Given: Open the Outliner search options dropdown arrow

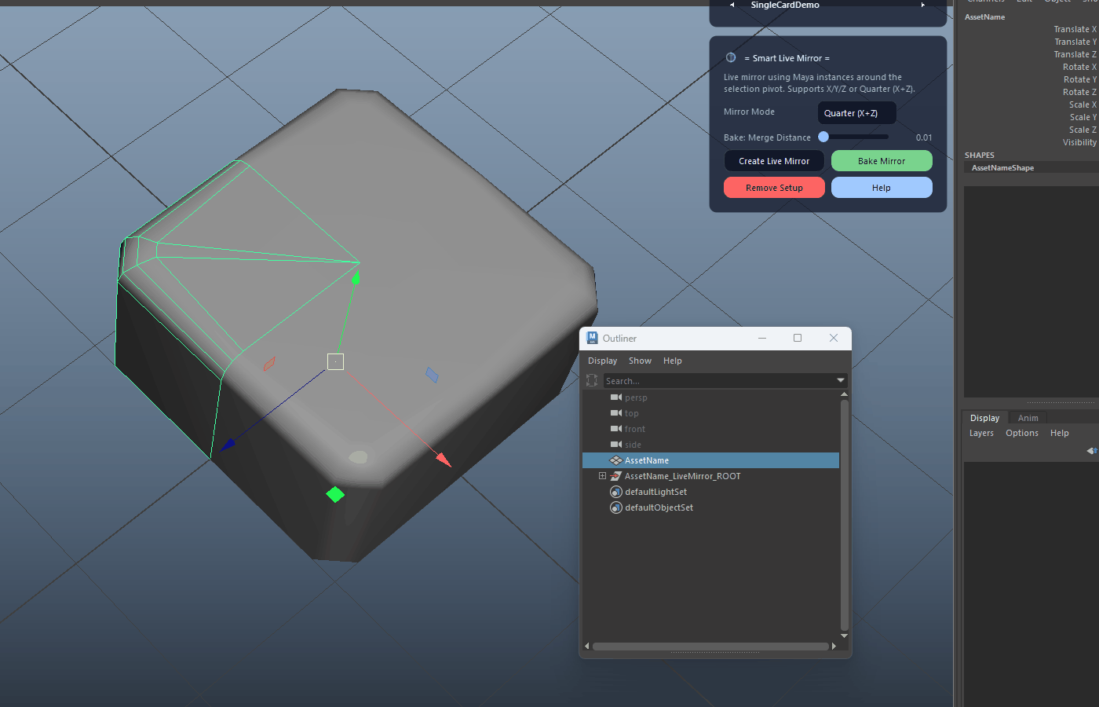Looking at the screenshot, I should pos(841,380).
